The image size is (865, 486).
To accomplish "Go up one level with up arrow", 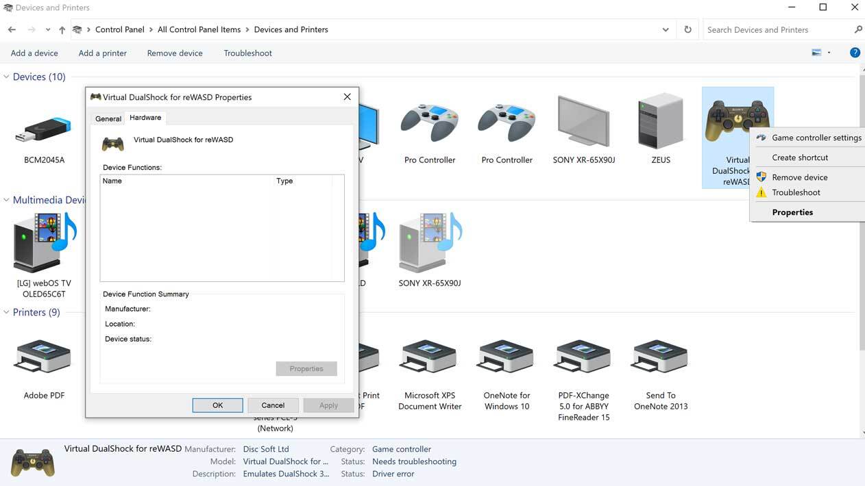I will (x=62, y=29).
